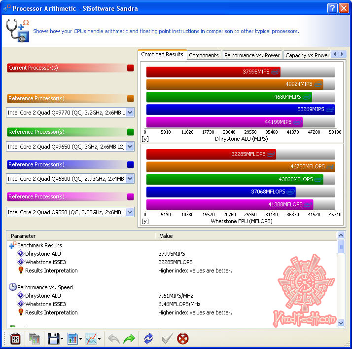The image size is (352, 349).
Task: Open dropdown next to line graph icon
Action: [99, 339]
